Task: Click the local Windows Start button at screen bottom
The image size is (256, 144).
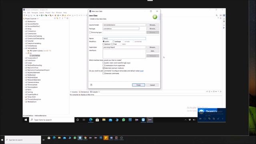Action: (2, 140)
